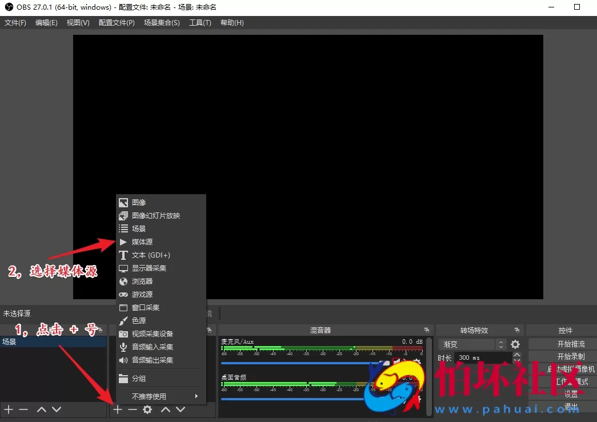Choose the Browser source entry
Image resolution: width=597 pixels, height=422 pixels.
(142, 282)
